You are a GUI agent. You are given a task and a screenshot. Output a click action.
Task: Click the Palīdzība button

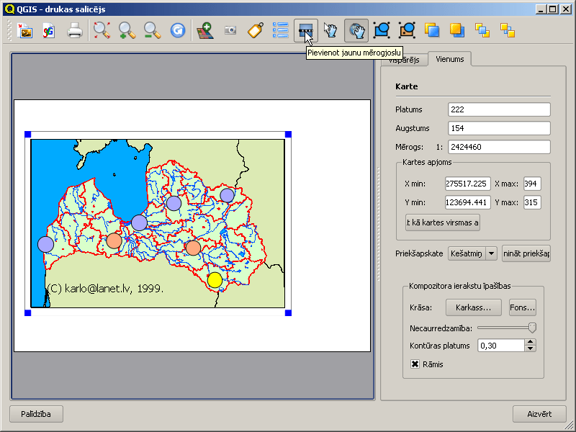(x=36, y=414)
